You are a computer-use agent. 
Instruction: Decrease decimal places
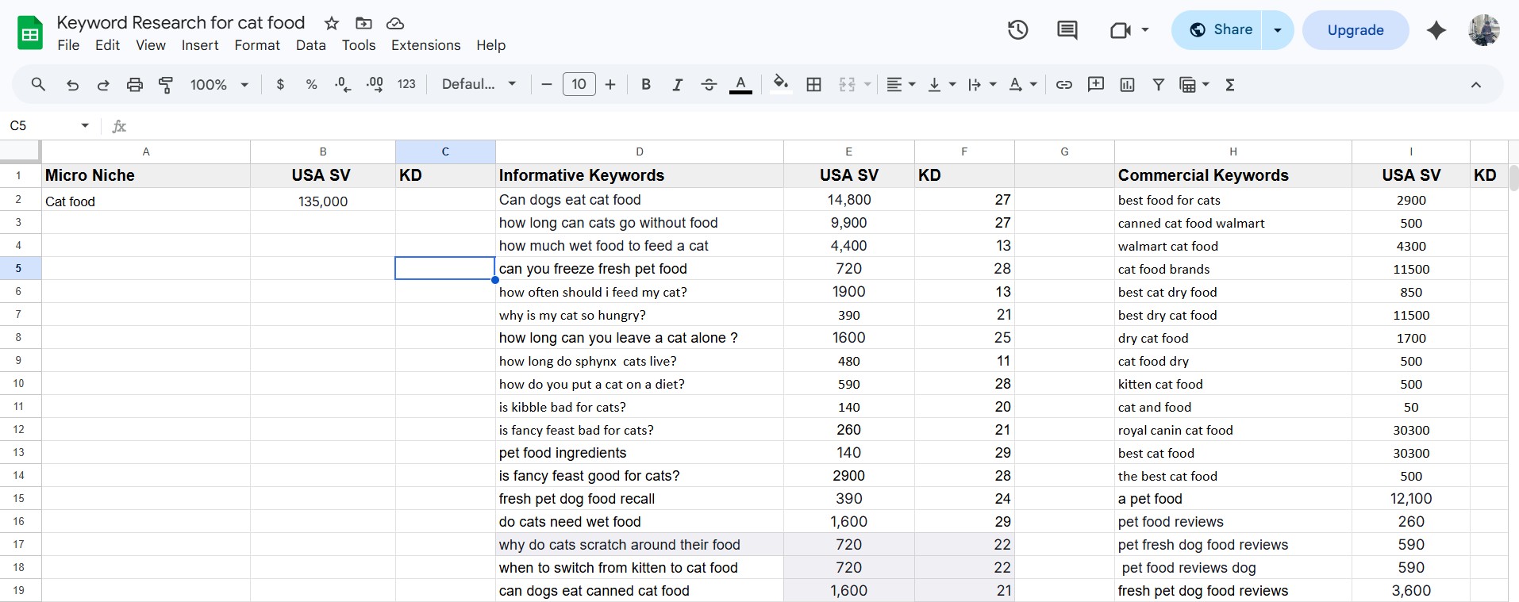point(343,84)
